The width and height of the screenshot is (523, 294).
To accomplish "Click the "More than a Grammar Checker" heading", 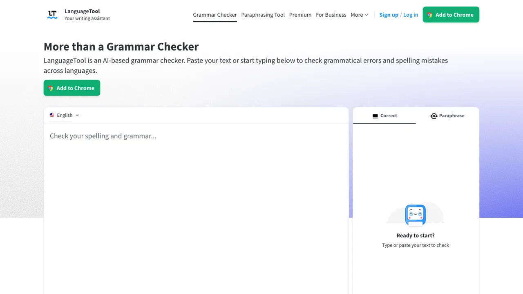I will (121, 47).
